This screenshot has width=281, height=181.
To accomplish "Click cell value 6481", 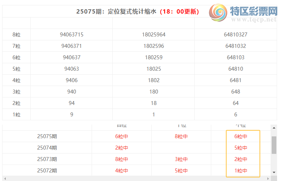I will pos(236,80).
